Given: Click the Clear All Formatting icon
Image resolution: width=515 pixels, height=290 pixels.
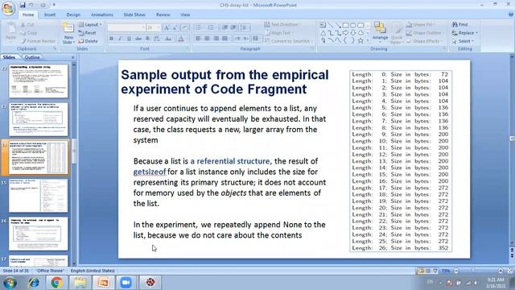Looking at the screenshot, I should pyautogui.click(x=185, y=28).
